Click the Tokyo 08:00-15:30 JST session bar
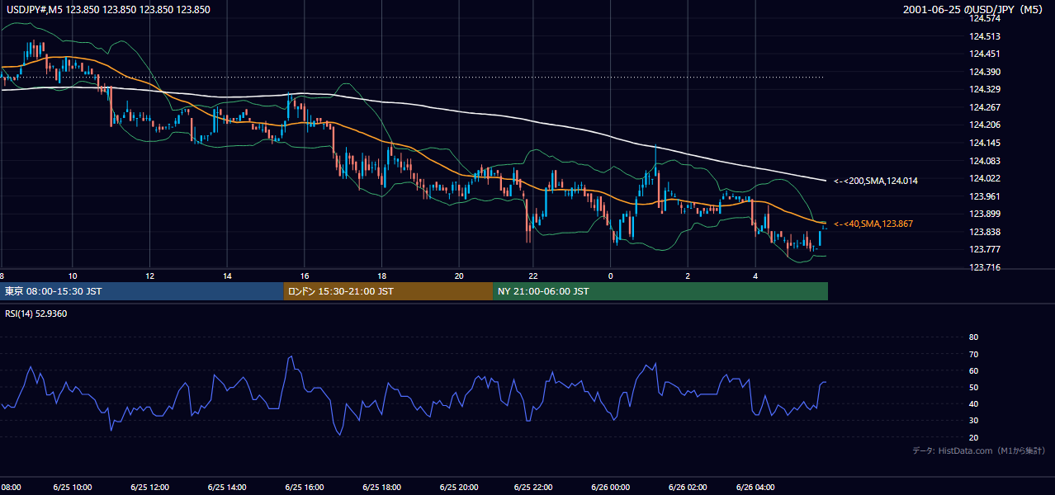This screenshot has height=495, width=1055. (142, 291)
